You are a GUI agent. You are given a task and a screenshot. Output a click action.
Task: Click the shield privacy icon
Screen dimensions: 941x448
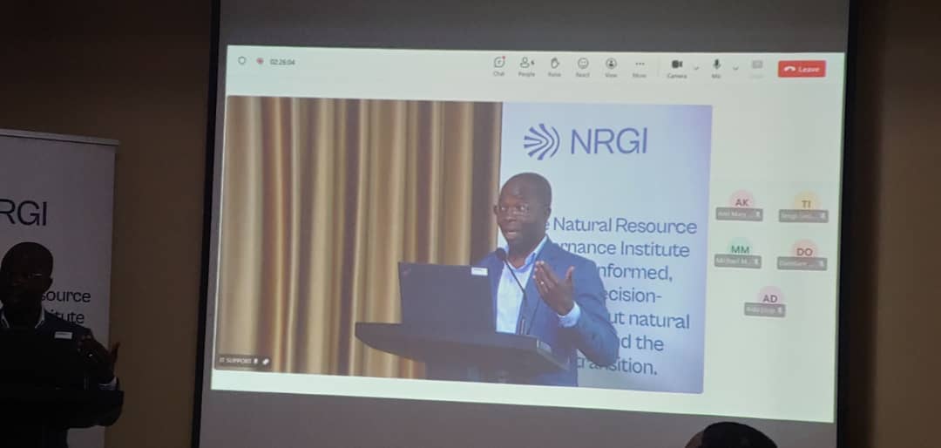tap(242, 61)
